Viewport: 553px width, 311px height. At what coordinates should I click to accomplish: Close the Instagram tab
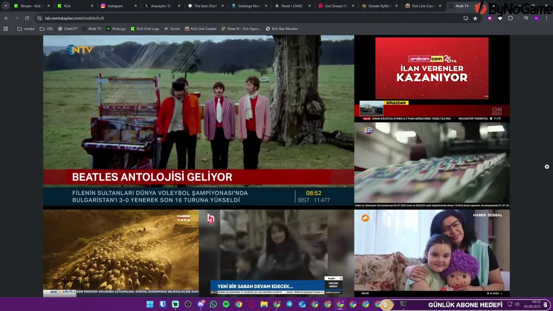[136, 6]
